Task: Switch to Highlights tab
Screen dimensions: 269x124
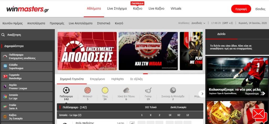Action: point(117,79)
